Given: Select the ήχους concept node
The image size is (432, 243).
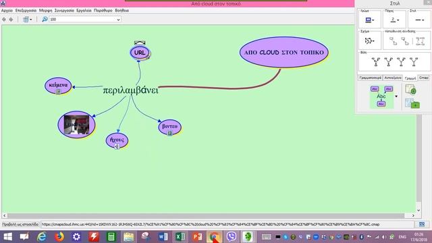Looking at the screenshot, I should [x=117, y=140].
